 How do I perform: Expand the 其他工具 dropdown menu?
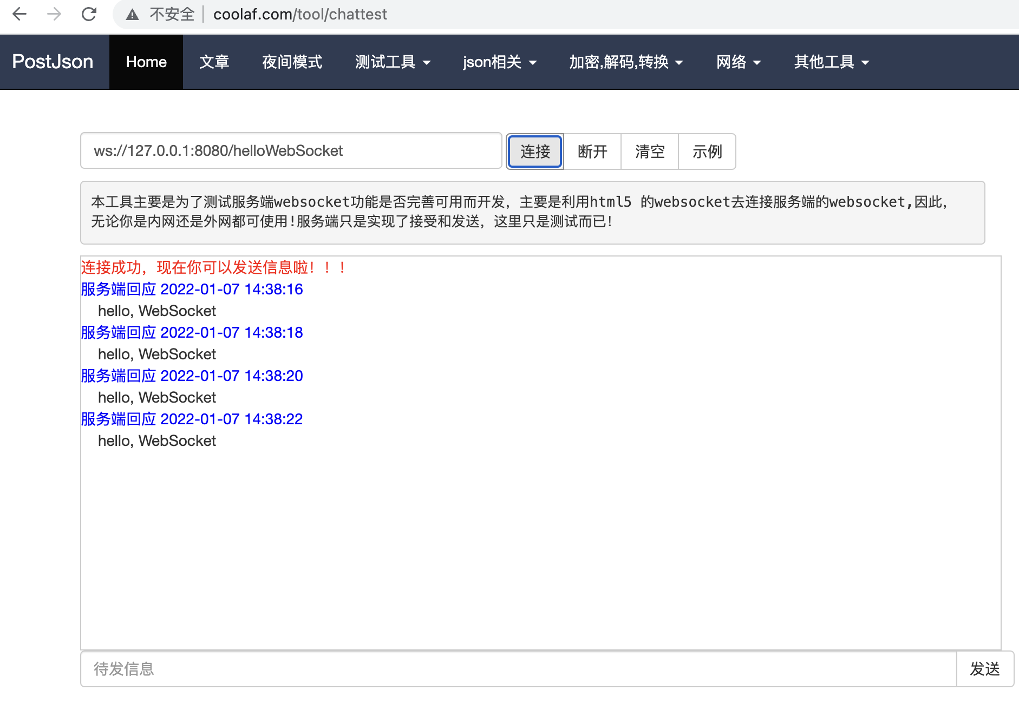(832, 62)
